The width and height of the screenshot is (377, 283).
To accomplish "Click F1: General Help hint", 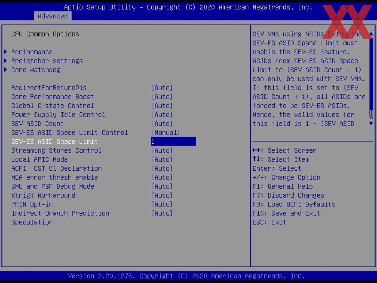I will (282, 186).
